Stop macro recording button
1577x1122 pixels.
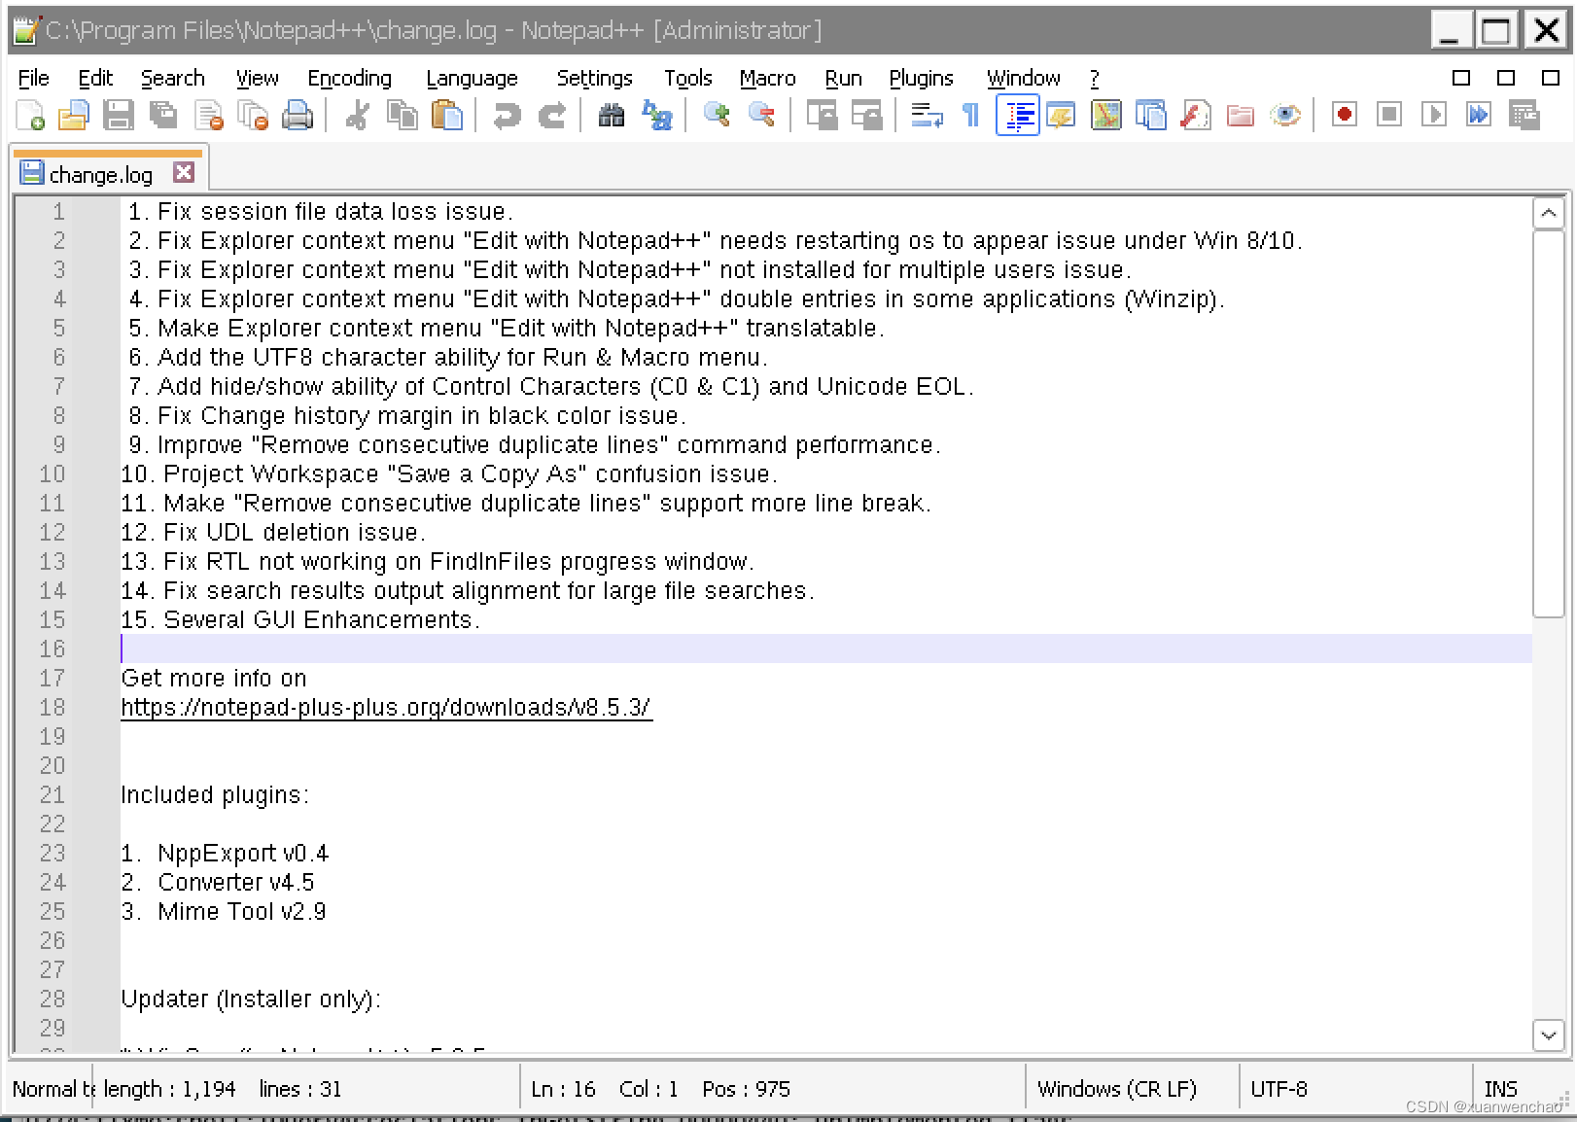tap(1389, 116)
